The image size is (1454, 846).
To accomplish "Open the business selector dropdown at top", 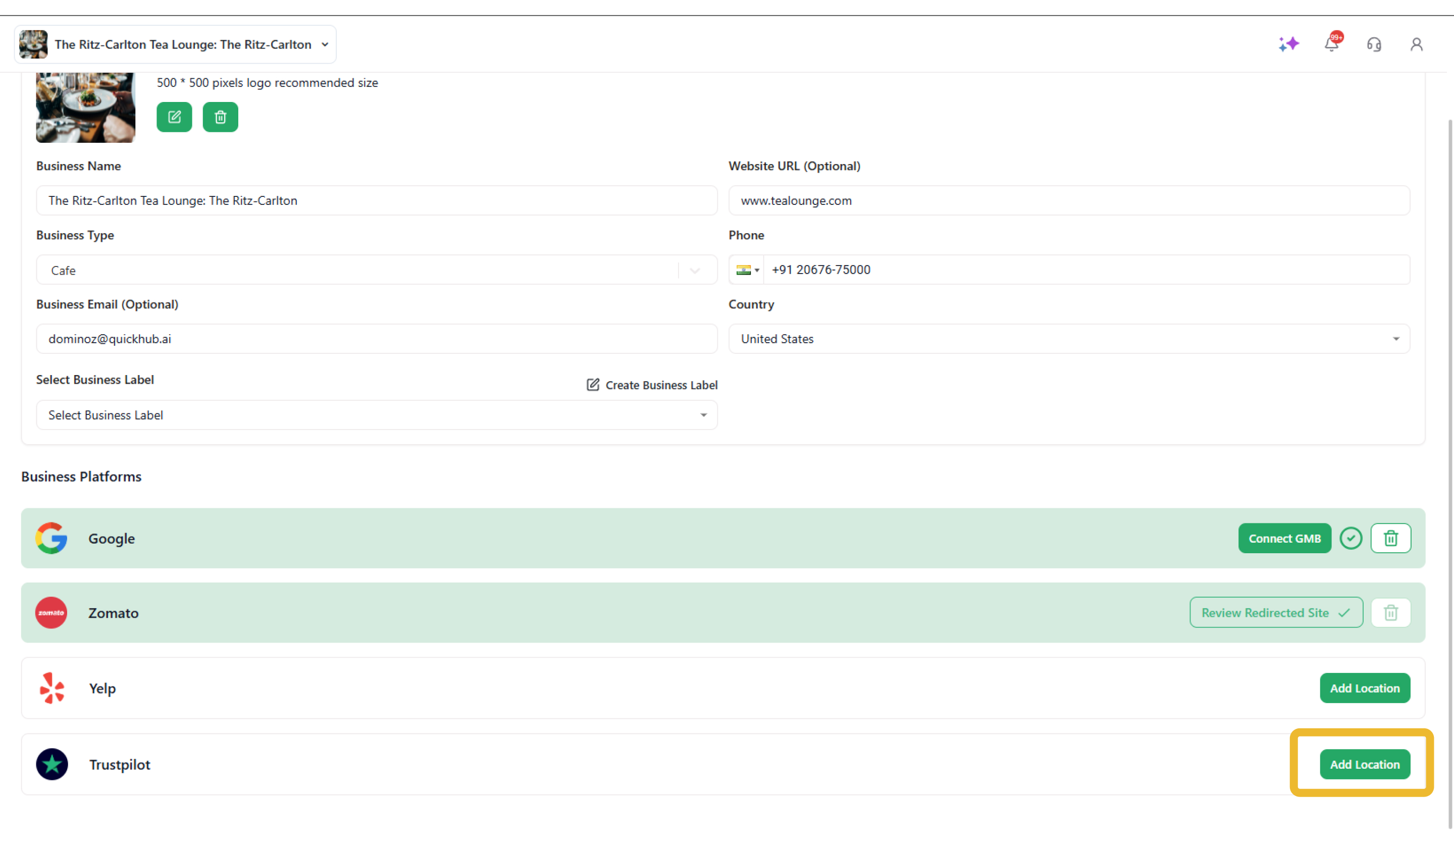I will click(x=175, y=44).
